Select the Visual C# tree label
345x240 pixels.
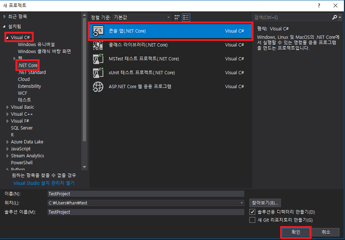point(20,37)
